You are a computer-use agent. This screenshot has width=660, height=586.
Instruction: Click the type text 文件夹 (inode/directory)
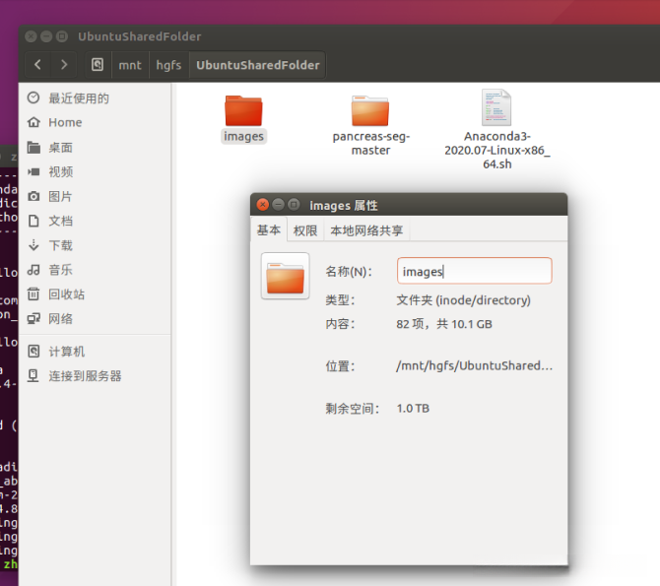pyautogui.click(x=463, y=300)
